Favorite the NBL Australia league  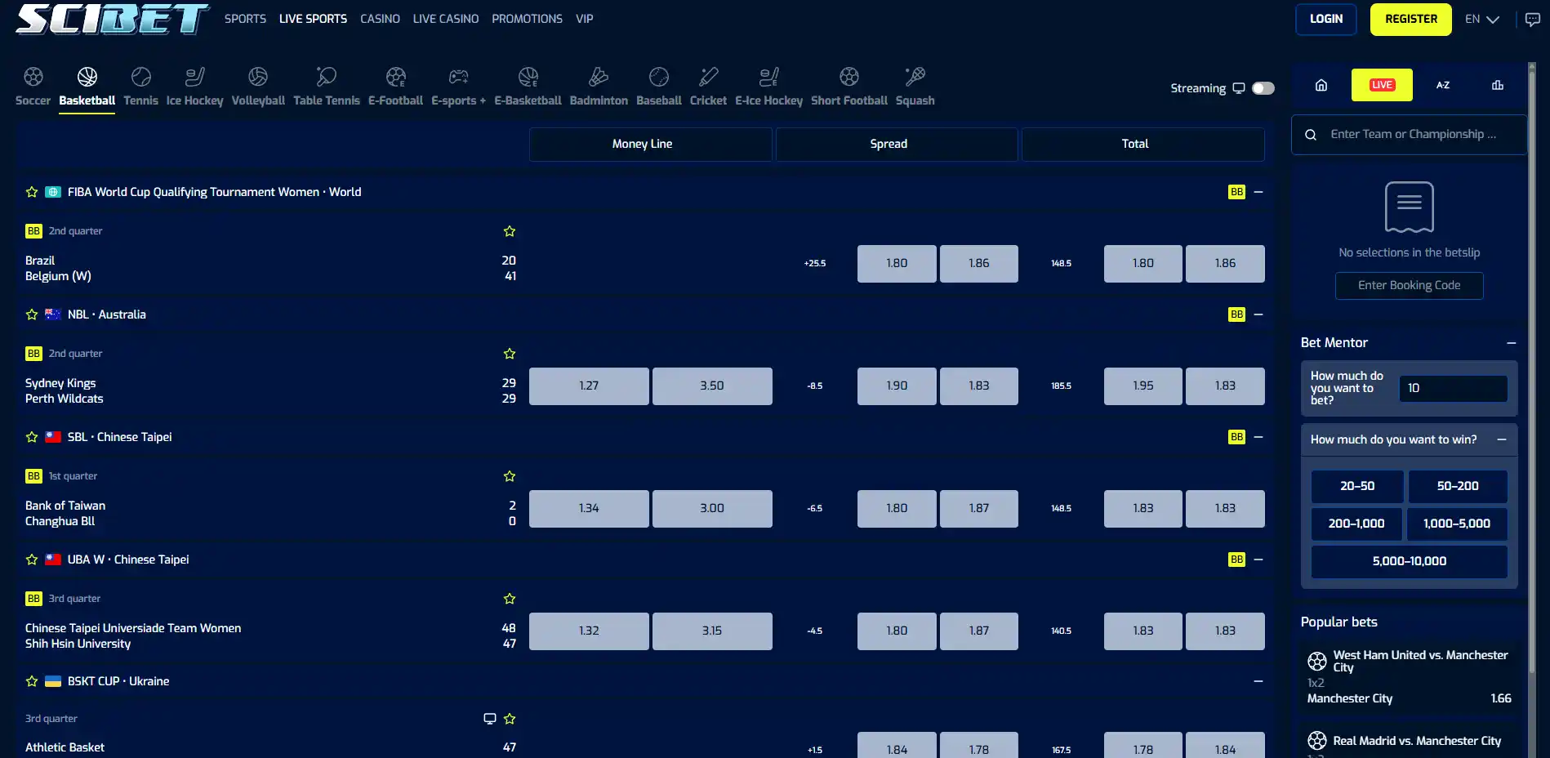(32, 314)
